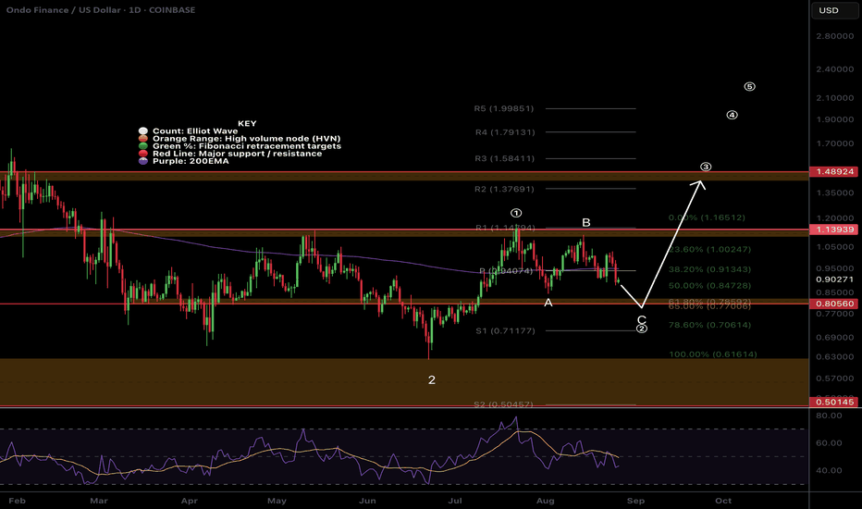Screen dimensions: 862x509
Task: Click the red 0.80560 support price label
Action: (x=835, y=303)
